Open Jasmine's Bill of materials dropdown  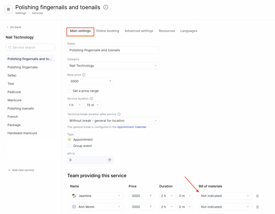click(225, 196)
